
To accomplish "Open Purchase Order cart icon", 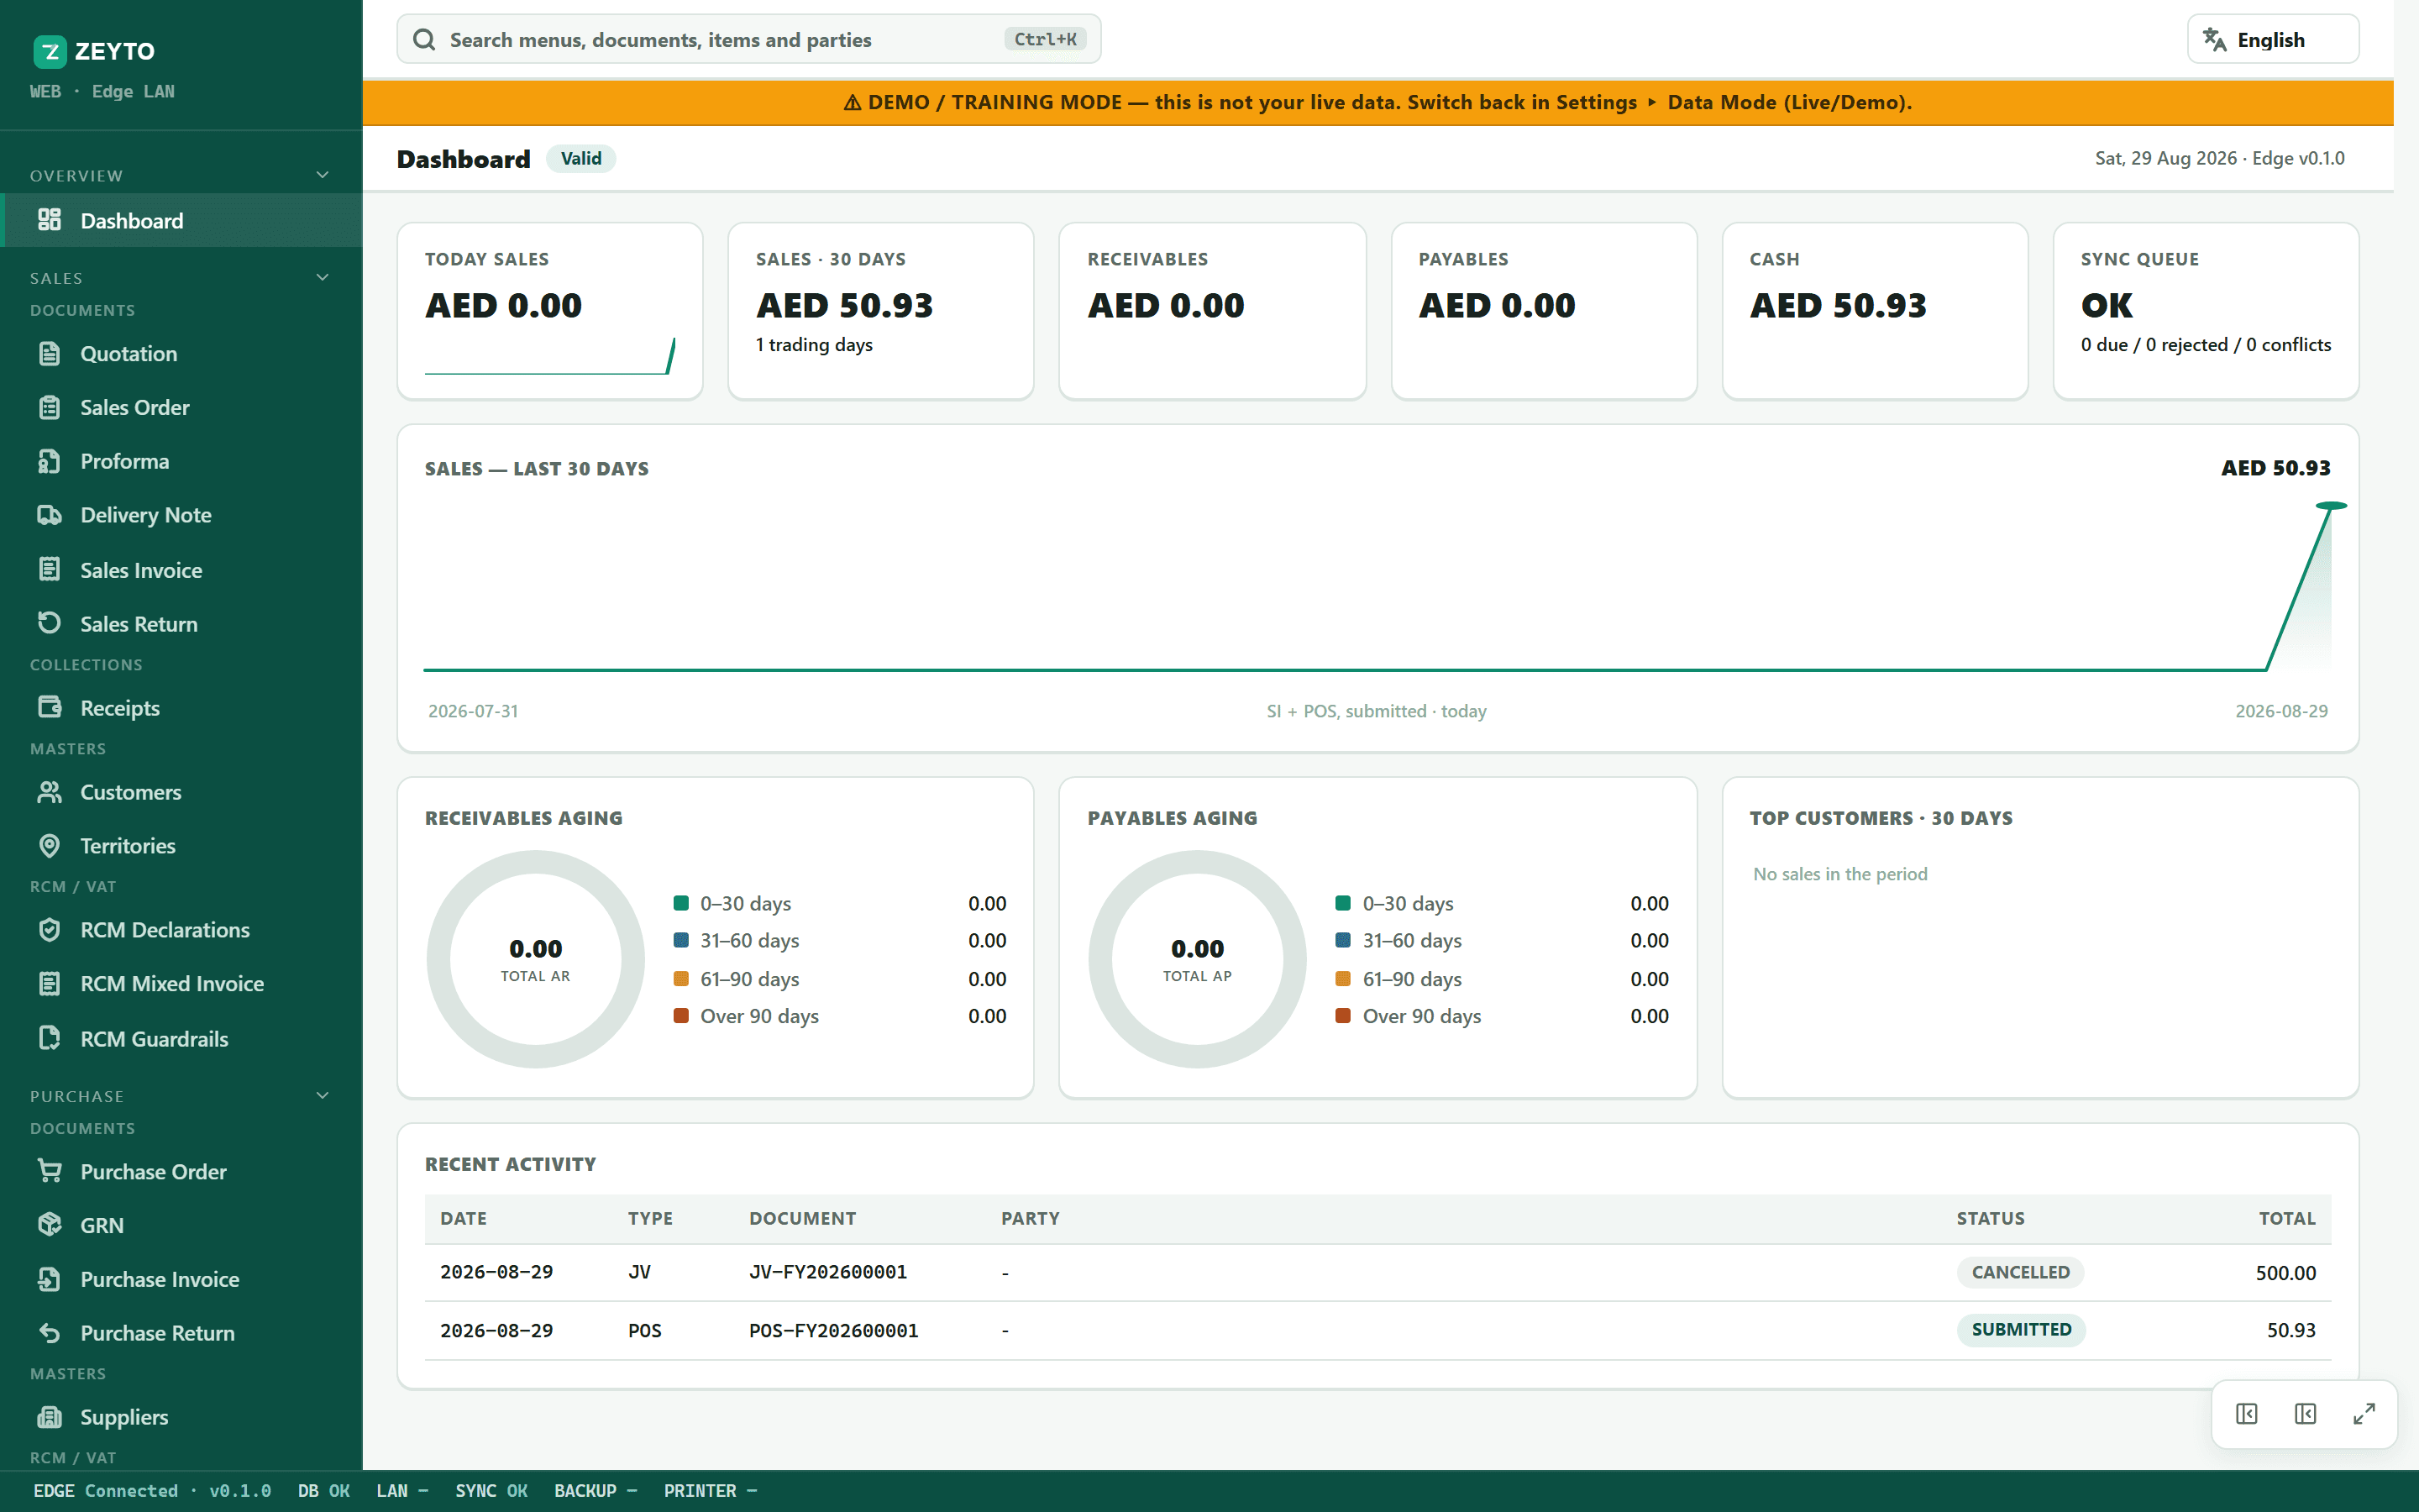I will point(49,1171).
